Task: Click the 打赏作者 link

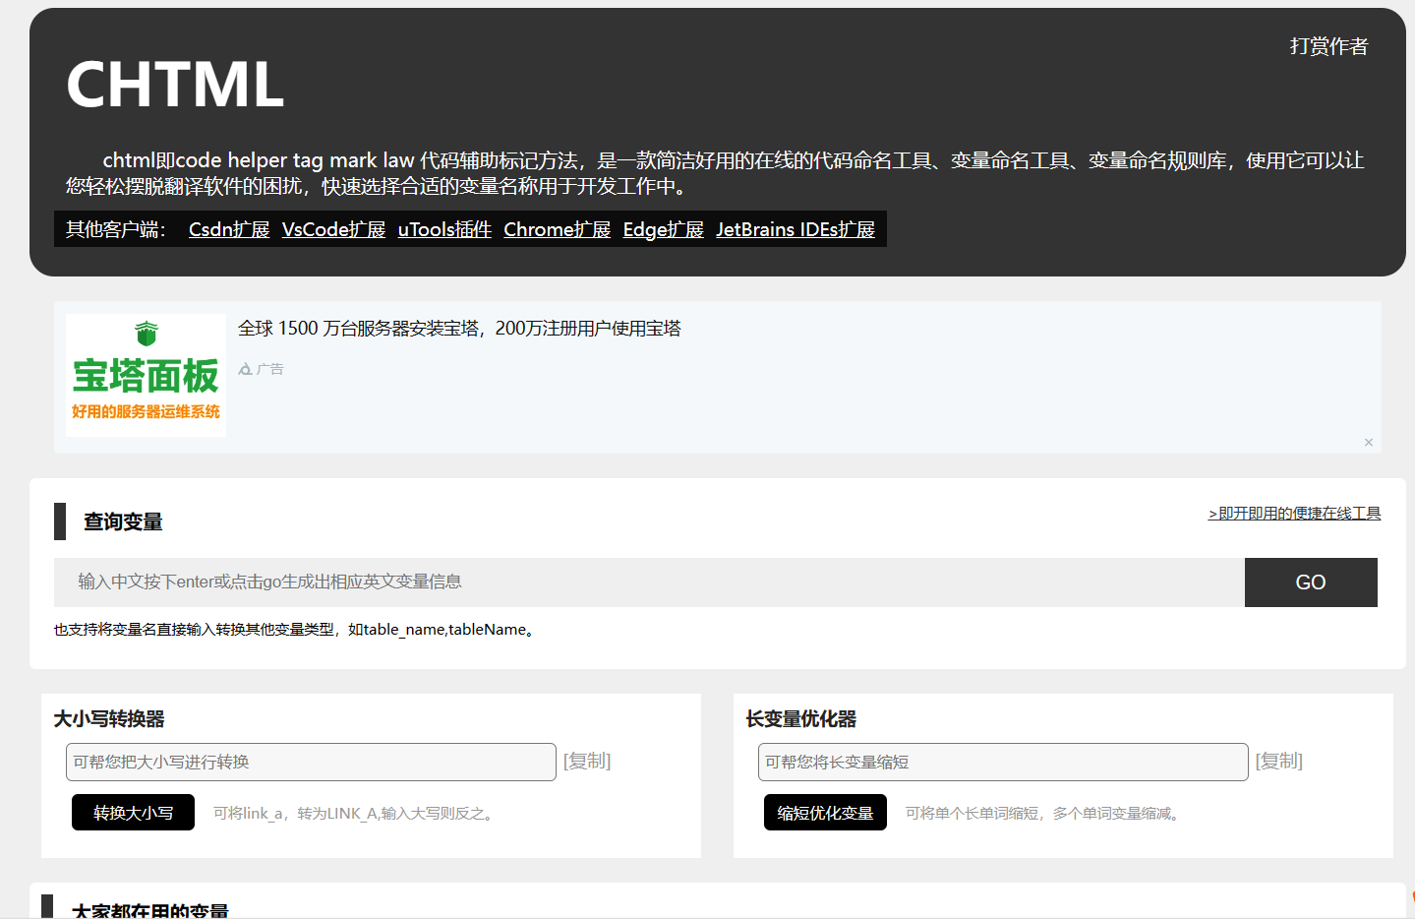Action: (1328, 45)
